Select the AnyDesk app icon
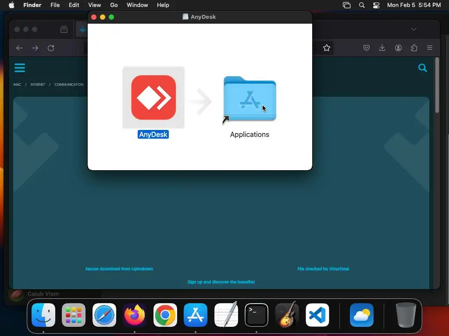 pyautogui.click(x=153, y=98)
